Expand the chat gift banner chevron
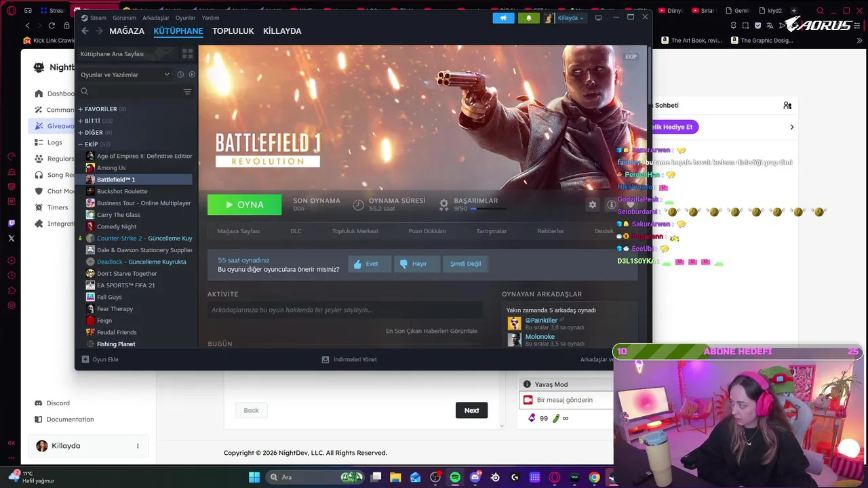Viewport: 868px width, 488px height. [x=791, y=127]
